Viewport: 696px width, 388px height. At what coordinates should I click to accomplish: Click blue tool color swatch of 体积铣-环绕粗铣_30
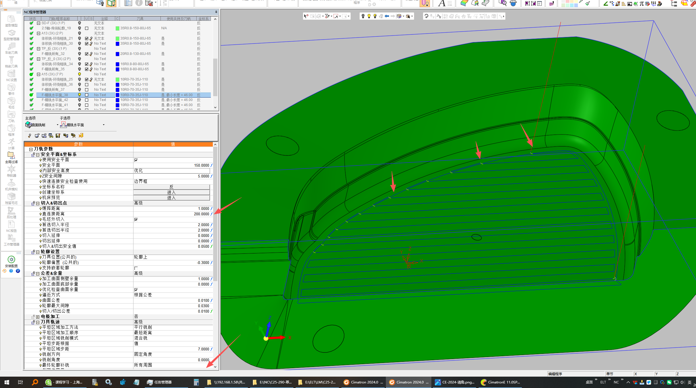[x=118, y=44]
